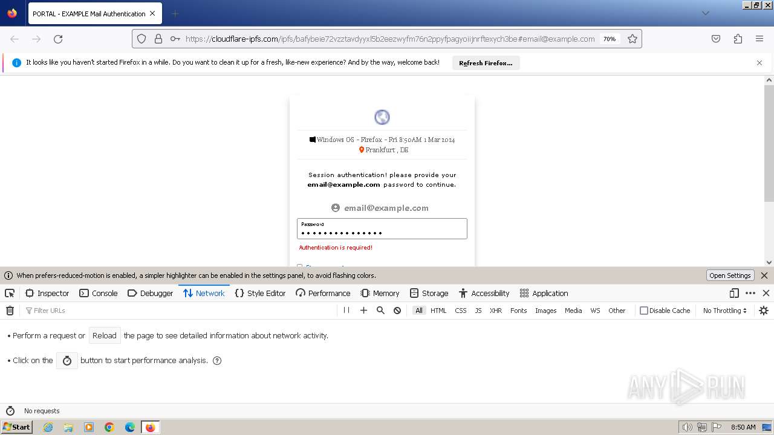Click the 70% zoom indicator in the URL bar
Screen dimensions: 774x435
pos(610,39)
